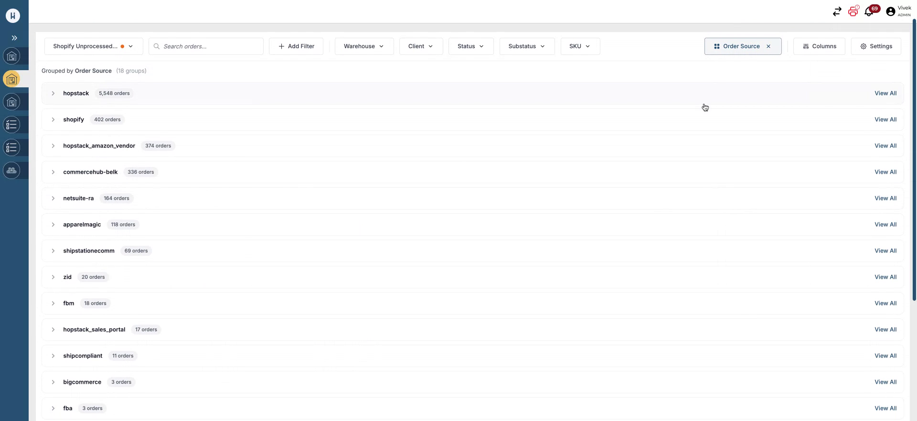Open the Columns configuration button

(x=819, y=46)
